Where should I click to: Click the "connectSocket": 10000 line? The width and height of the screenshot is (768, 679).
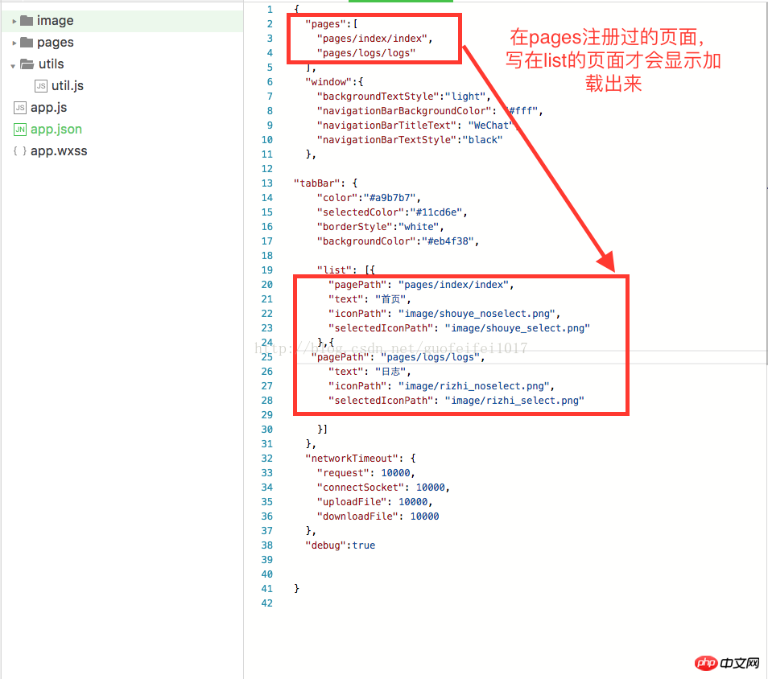383,487
